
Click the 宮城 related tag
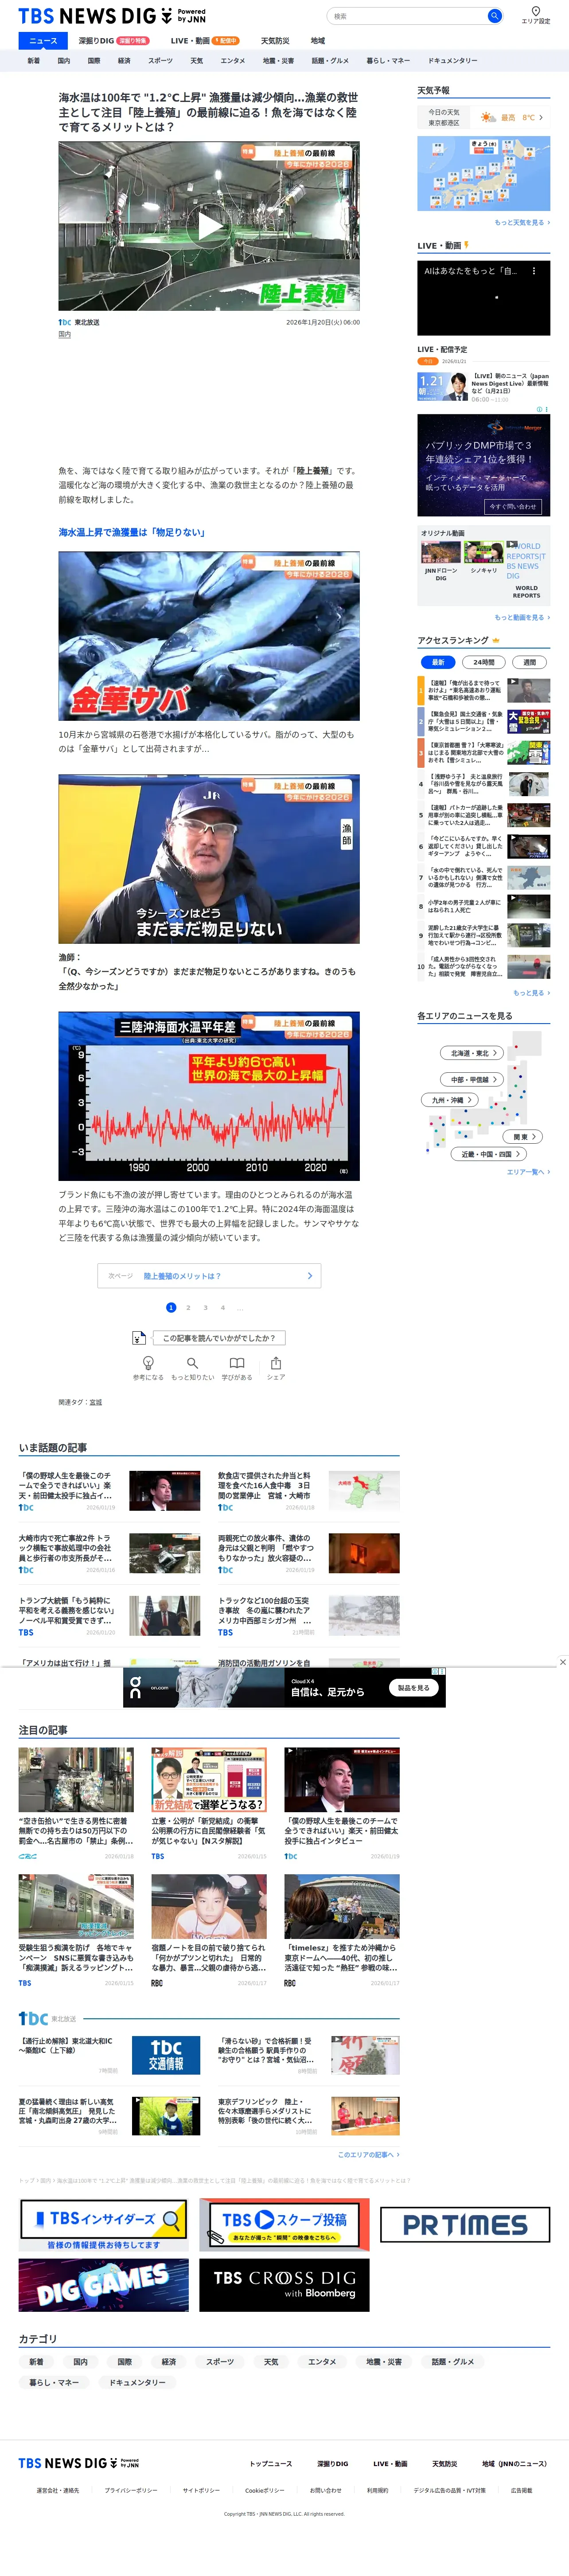(x=96, y=1402)
